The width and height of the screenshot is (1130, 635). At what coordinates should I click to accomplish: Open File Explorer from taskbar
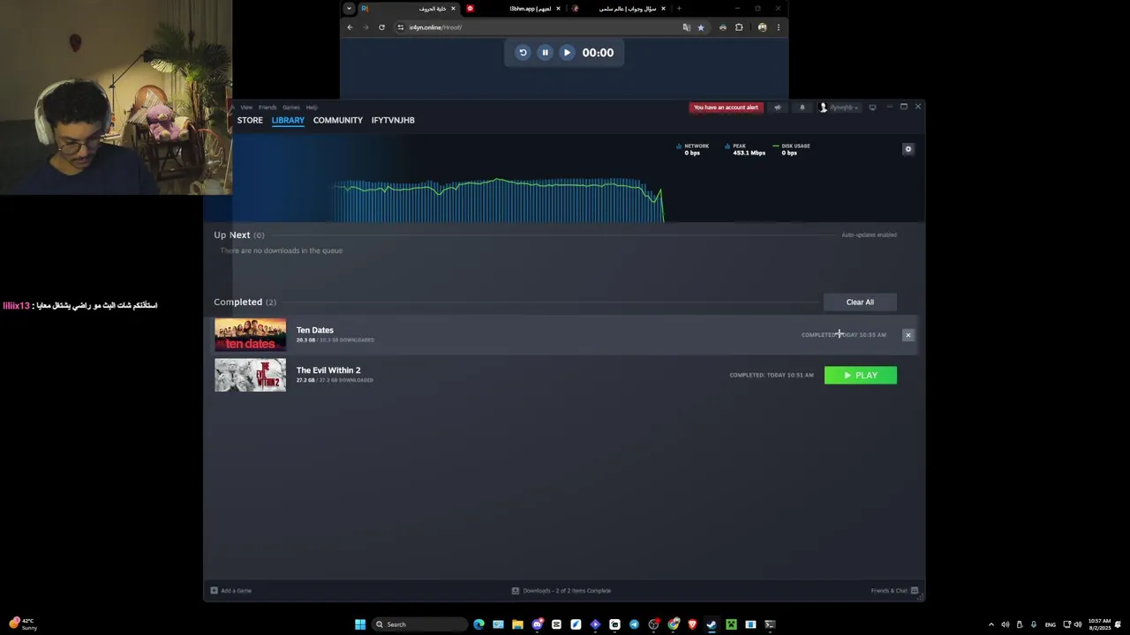pyautogui.click(x=517, y=624)
